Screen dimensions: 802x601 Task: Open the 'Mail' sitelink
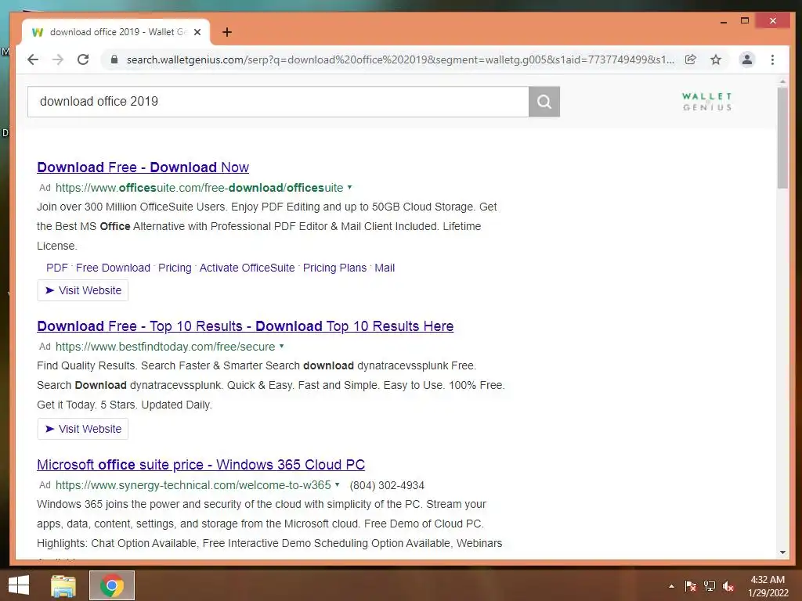coord(384,268)
